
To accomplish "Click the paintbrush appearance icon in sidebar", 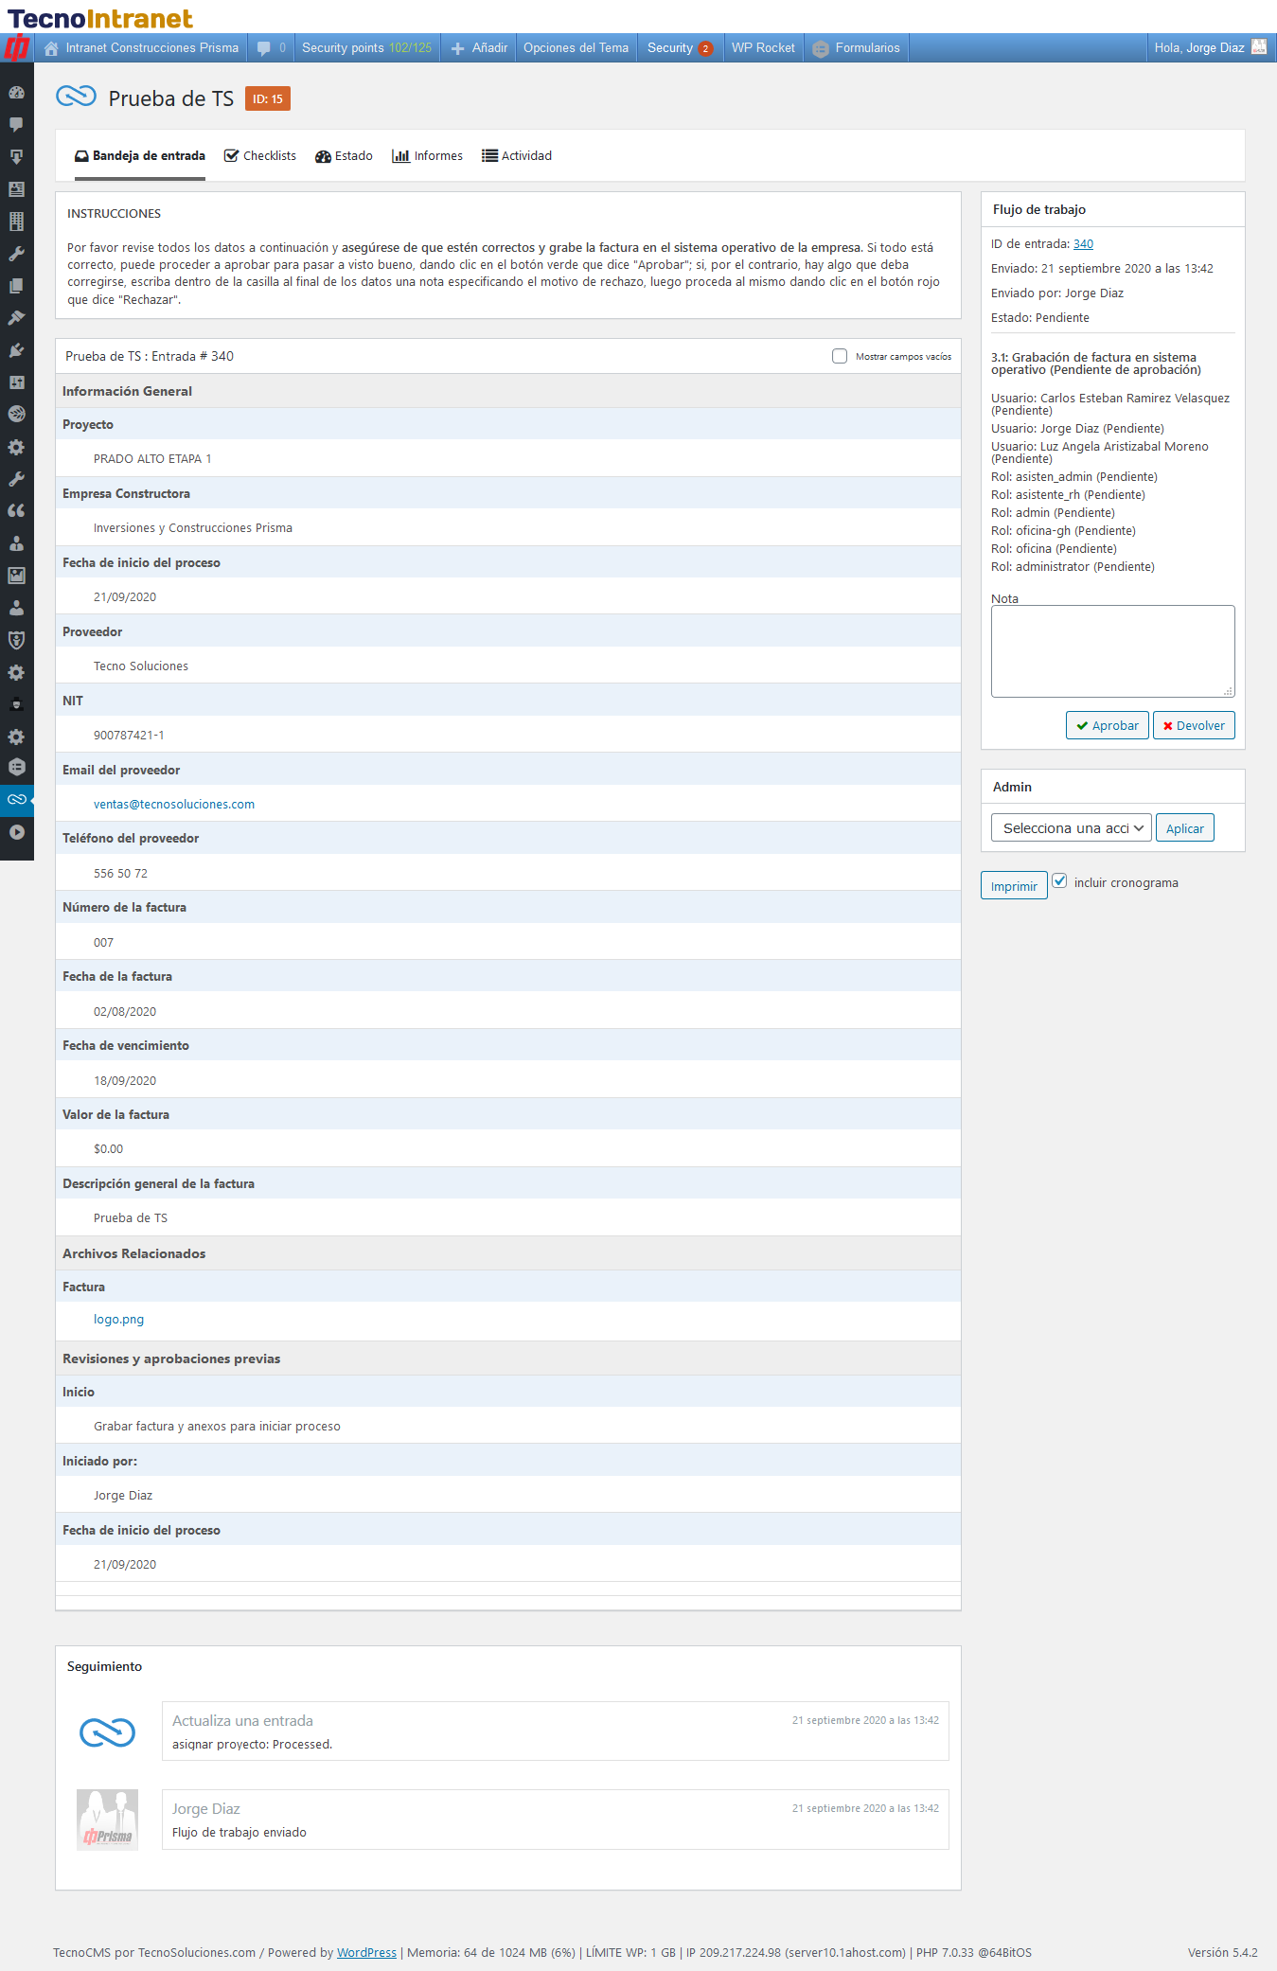I will tap(16, 318).
